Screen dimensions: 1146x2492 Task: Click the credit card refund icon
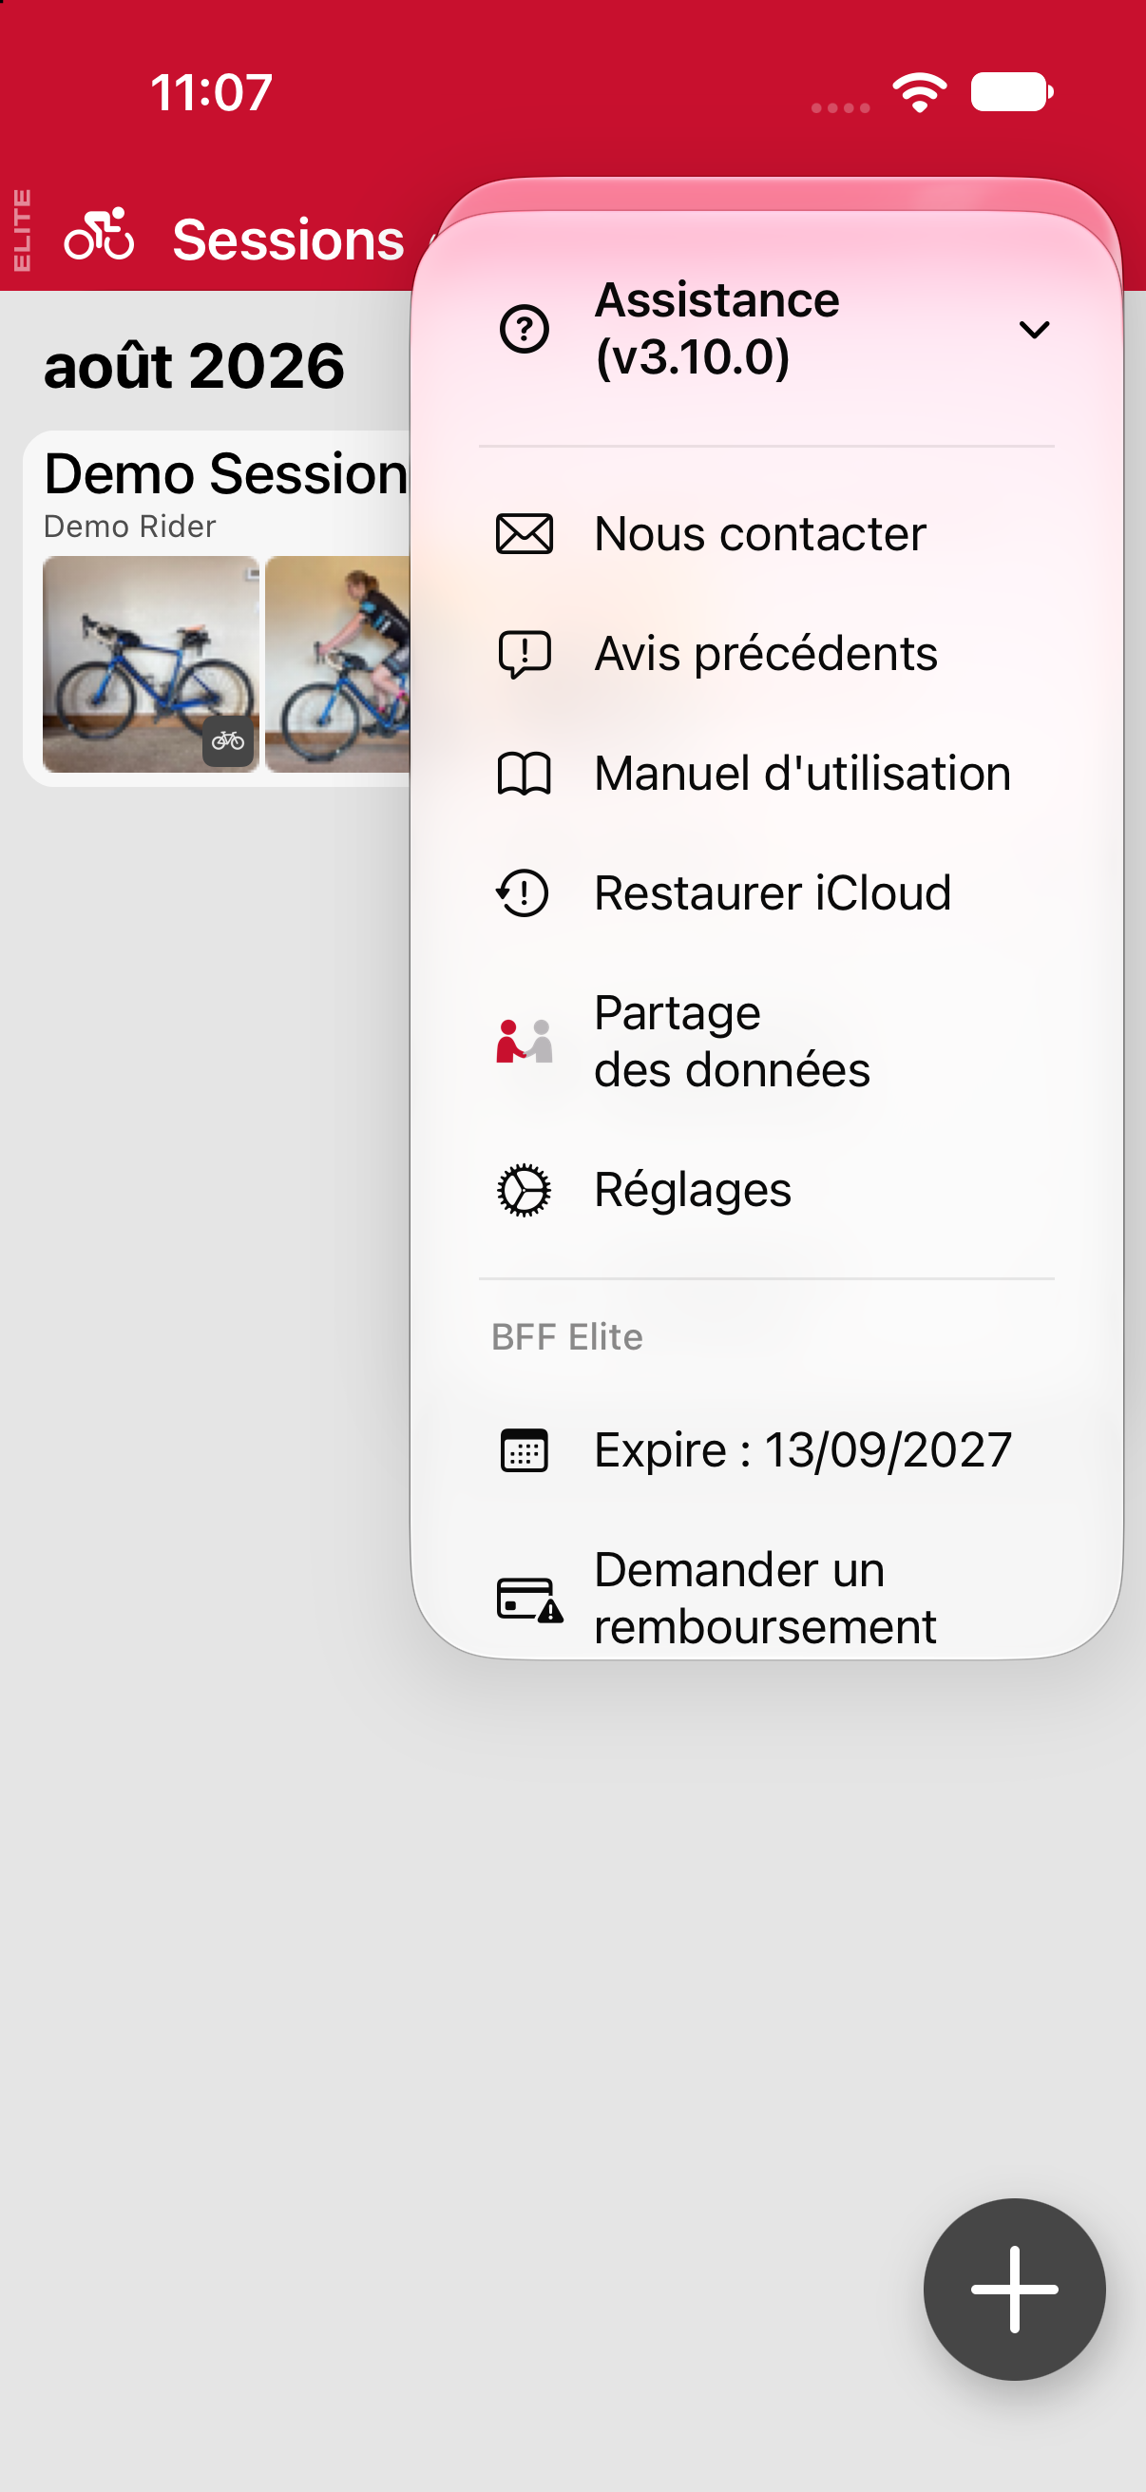(x=530, y=1600)
